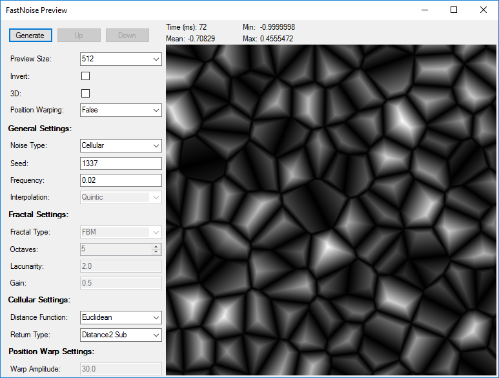This screenshot has width=499, height=378.
Task: Click into the Seed input field
Action: tap(121, 163)
